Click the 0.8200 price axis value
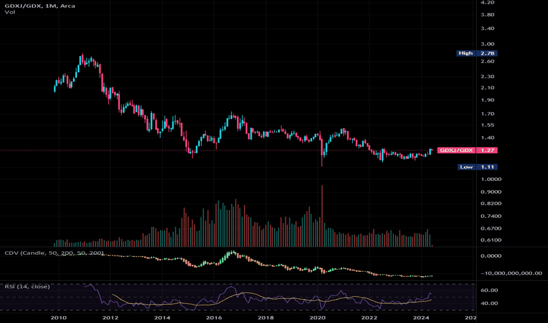 [x=491, y=204]
